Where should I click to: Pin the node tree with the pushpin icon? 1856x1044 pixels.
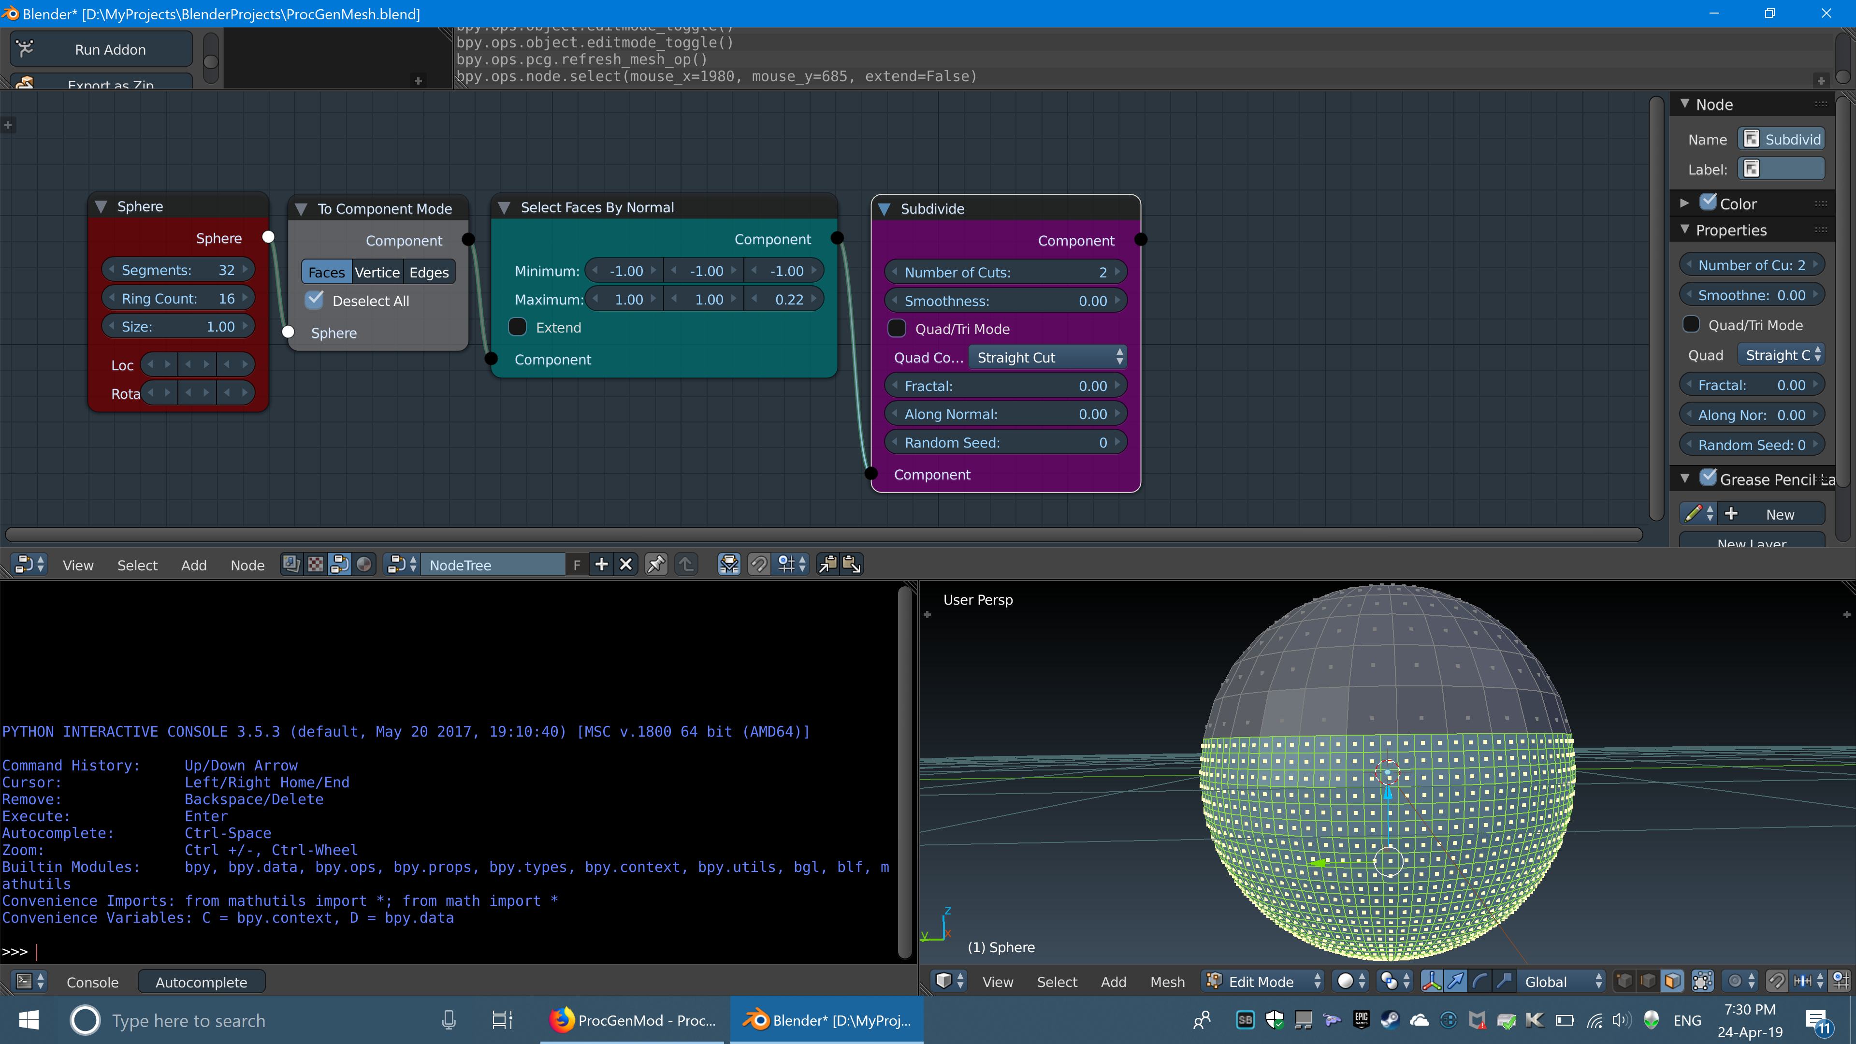click(656, 564)
